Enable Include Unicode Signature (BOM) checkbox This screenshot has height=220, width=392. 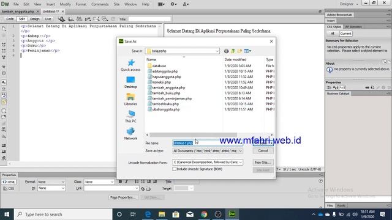click(174, 169)
